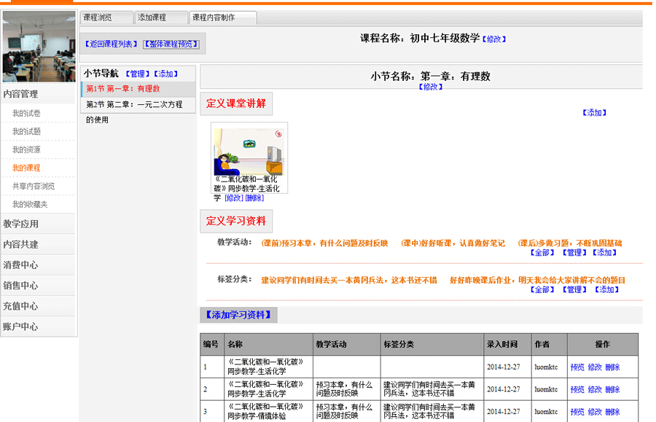Expand 教学应用 in the left sidebar
Screen dimensions: 656x422
(21, 224)
